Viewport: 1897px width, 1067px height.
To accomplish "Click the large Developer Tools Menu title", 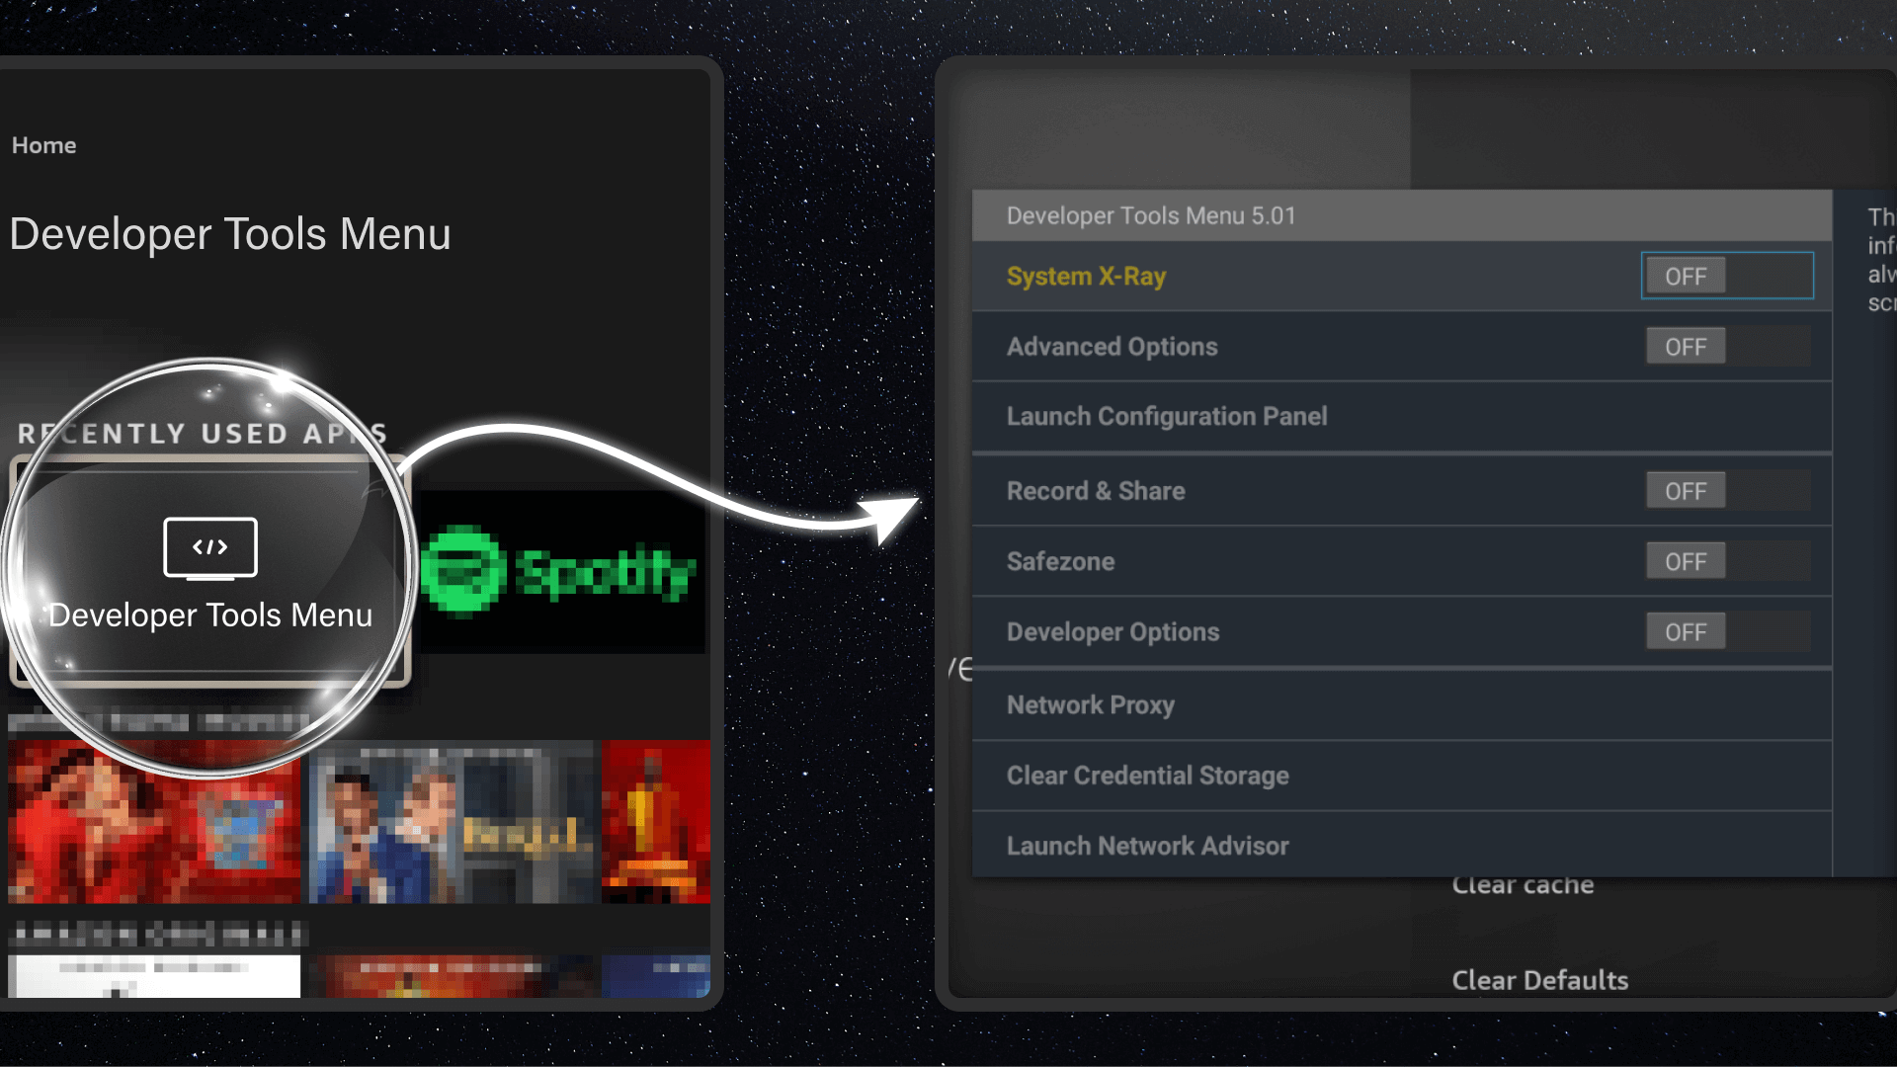I will click(230, 234).
